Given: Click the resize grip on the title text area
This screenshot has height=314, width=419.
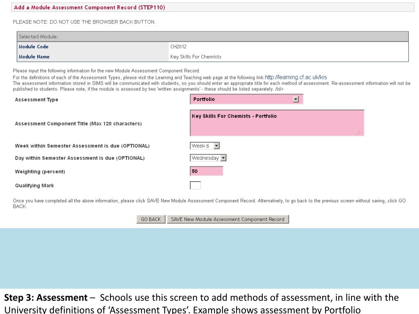Looking at the screenshot, I should (358, 133).
